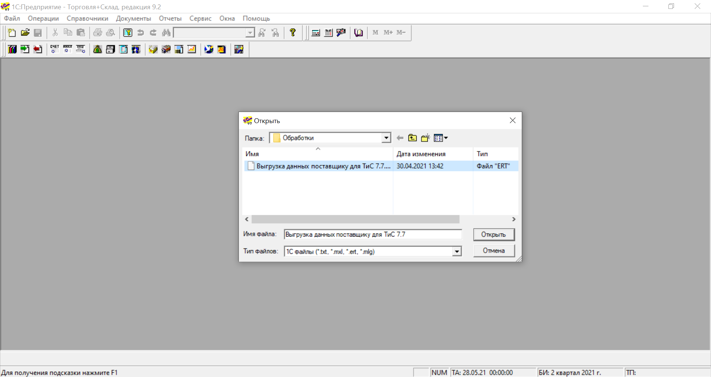Screen dimensions: 711x377
Task: Open the Справочники menu
Action: (x=87, y=18)
